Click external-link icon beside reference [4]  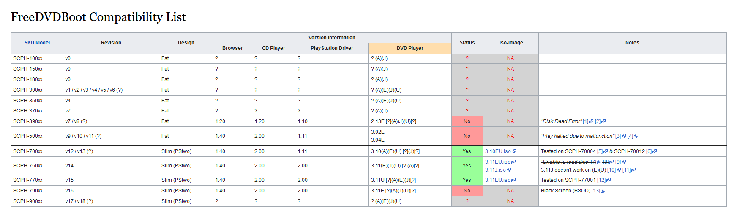coord(636,136)
